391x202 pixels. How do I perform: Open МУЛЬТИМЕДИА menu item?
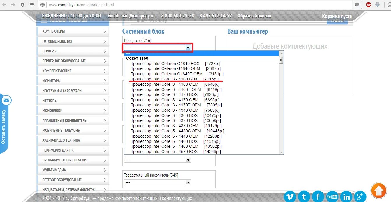tap(73, 170)
